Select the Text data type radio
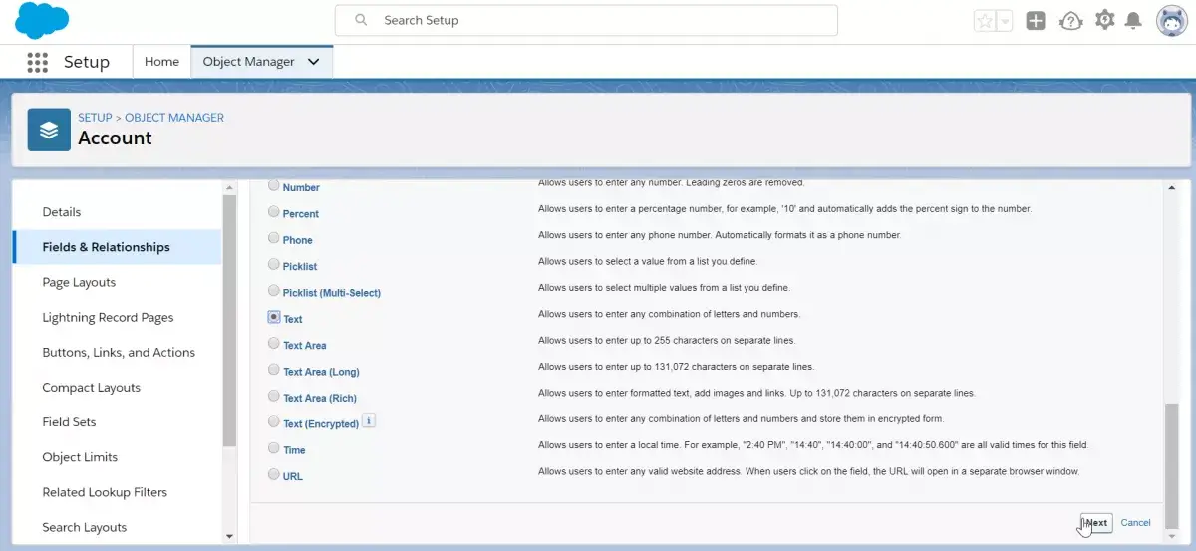 pyautogui.click(x=274, y=317)
